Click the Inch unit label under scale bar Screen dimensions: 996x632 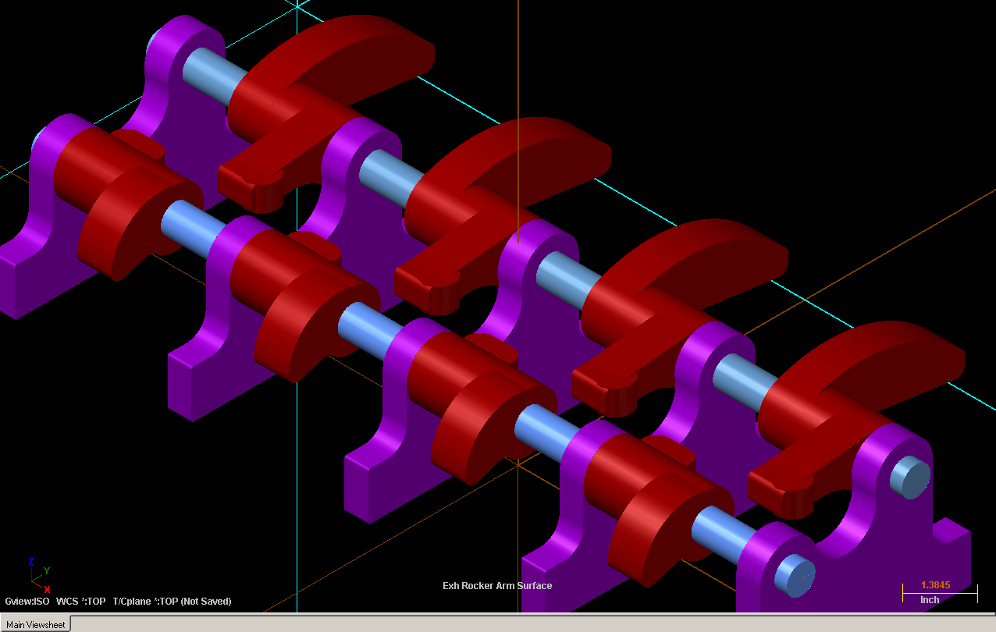click(x=930, y=600)
